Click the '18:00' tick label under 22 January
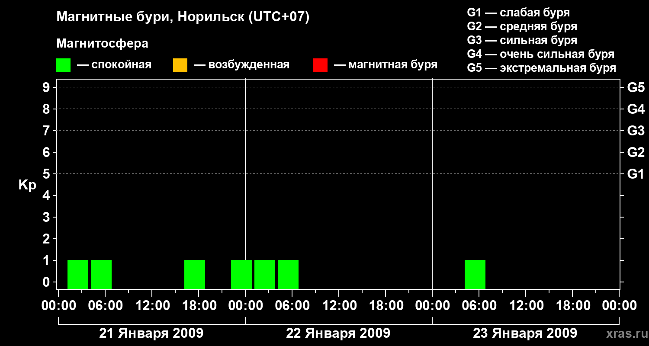 (386, 305)
